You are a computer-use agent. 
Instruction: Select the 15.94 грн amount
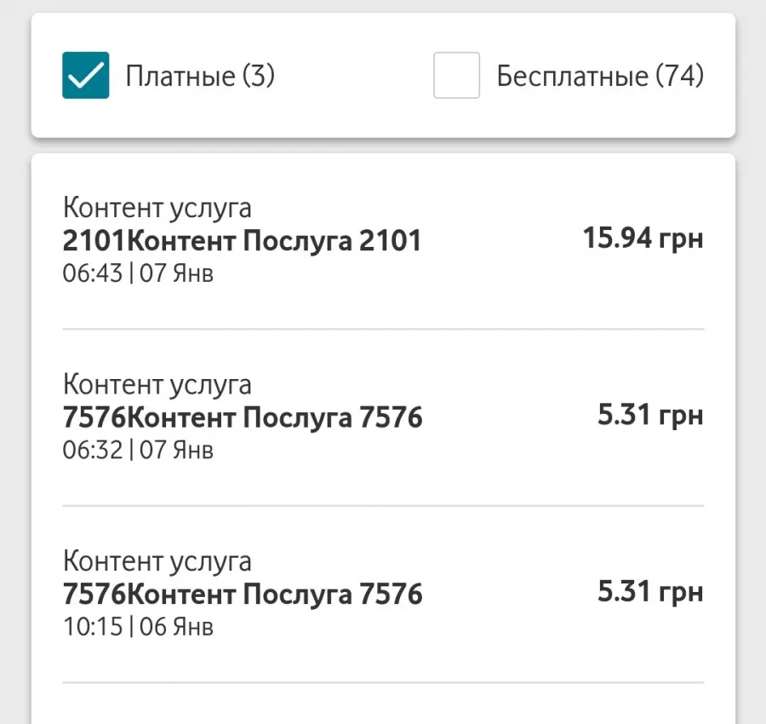(x=643, y=238)
